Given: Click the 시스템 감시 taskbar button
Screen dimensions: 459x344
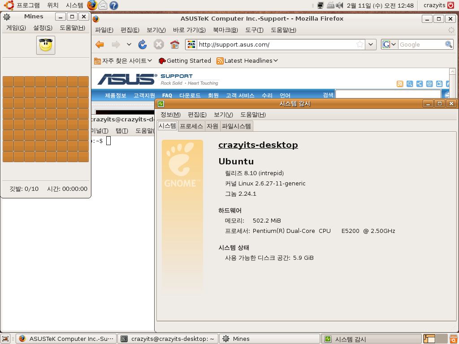Looking at the screenshot, I should pos(371,339).
